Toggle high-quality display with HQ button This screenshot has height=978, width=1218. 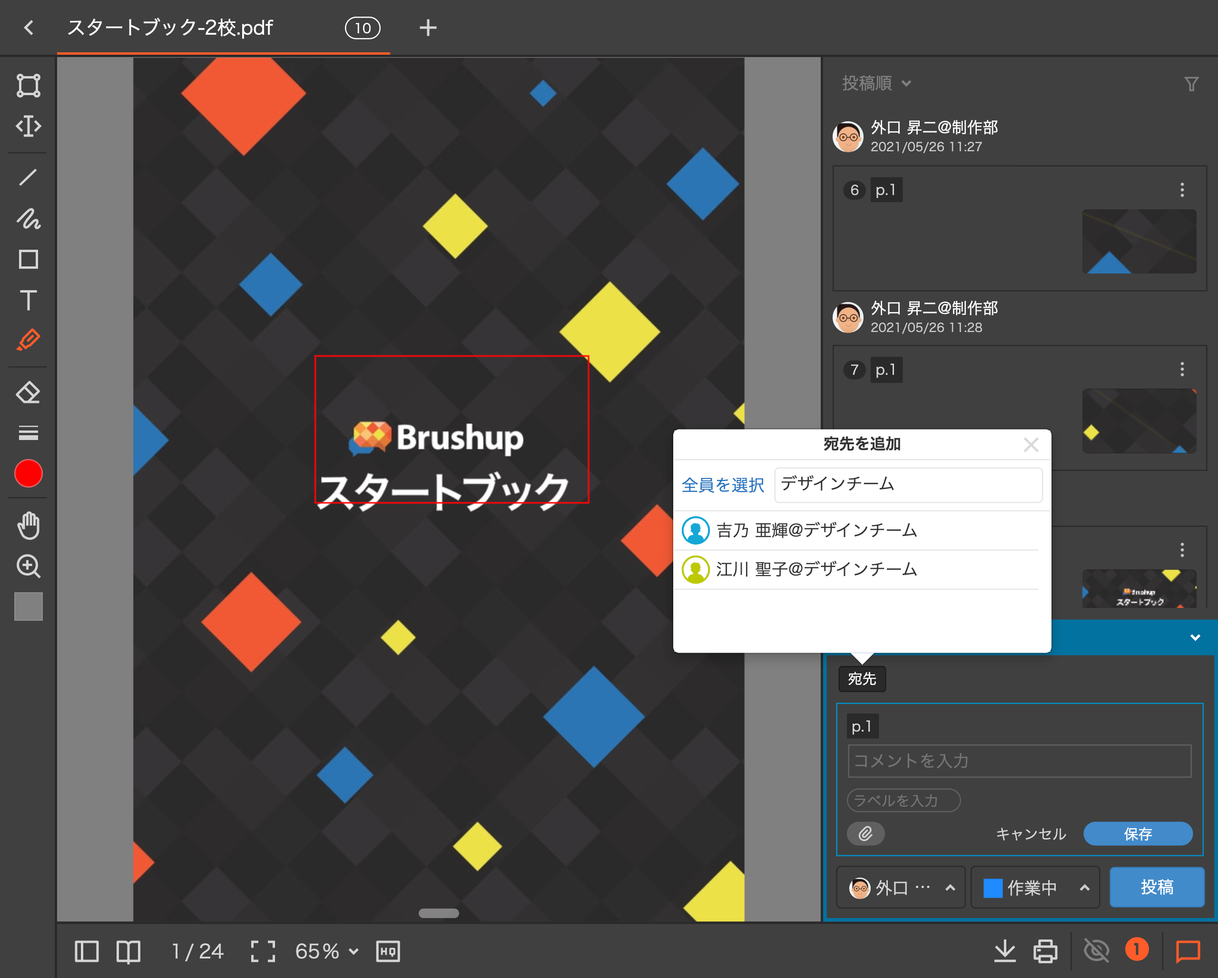(x=387, y=951)
